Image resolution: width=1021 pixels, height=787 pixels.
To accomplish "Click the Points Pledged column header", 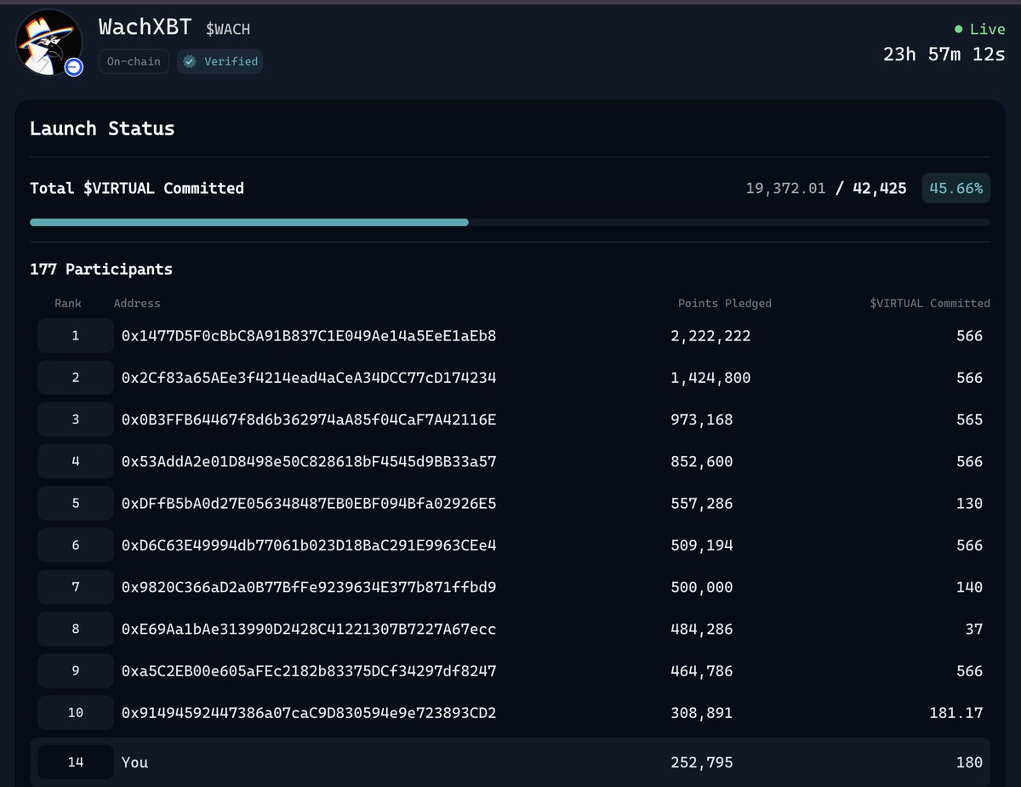I will (725, 303).
